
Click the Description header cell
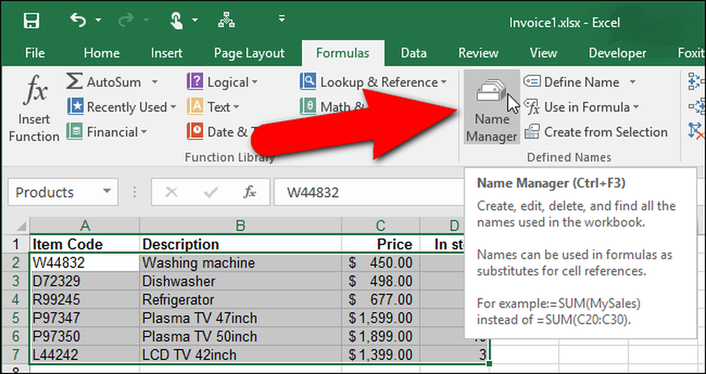coord(241,244)
